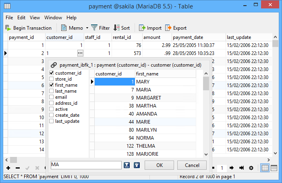Click the staff_id column header
This screenshot has width=282, height=183.
98,37
